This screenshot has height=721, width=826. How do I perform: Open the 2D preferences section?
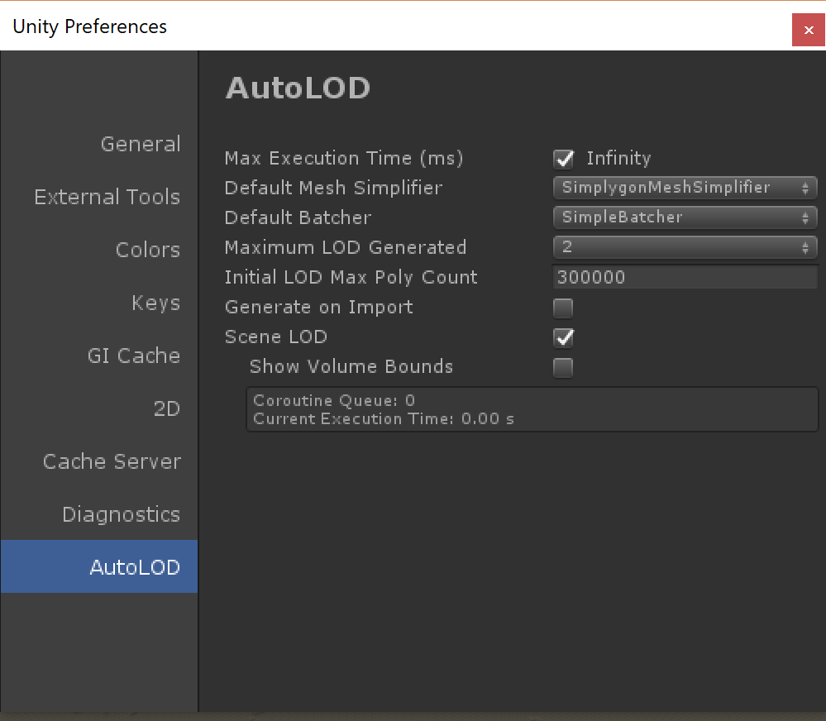pos(166,409)
